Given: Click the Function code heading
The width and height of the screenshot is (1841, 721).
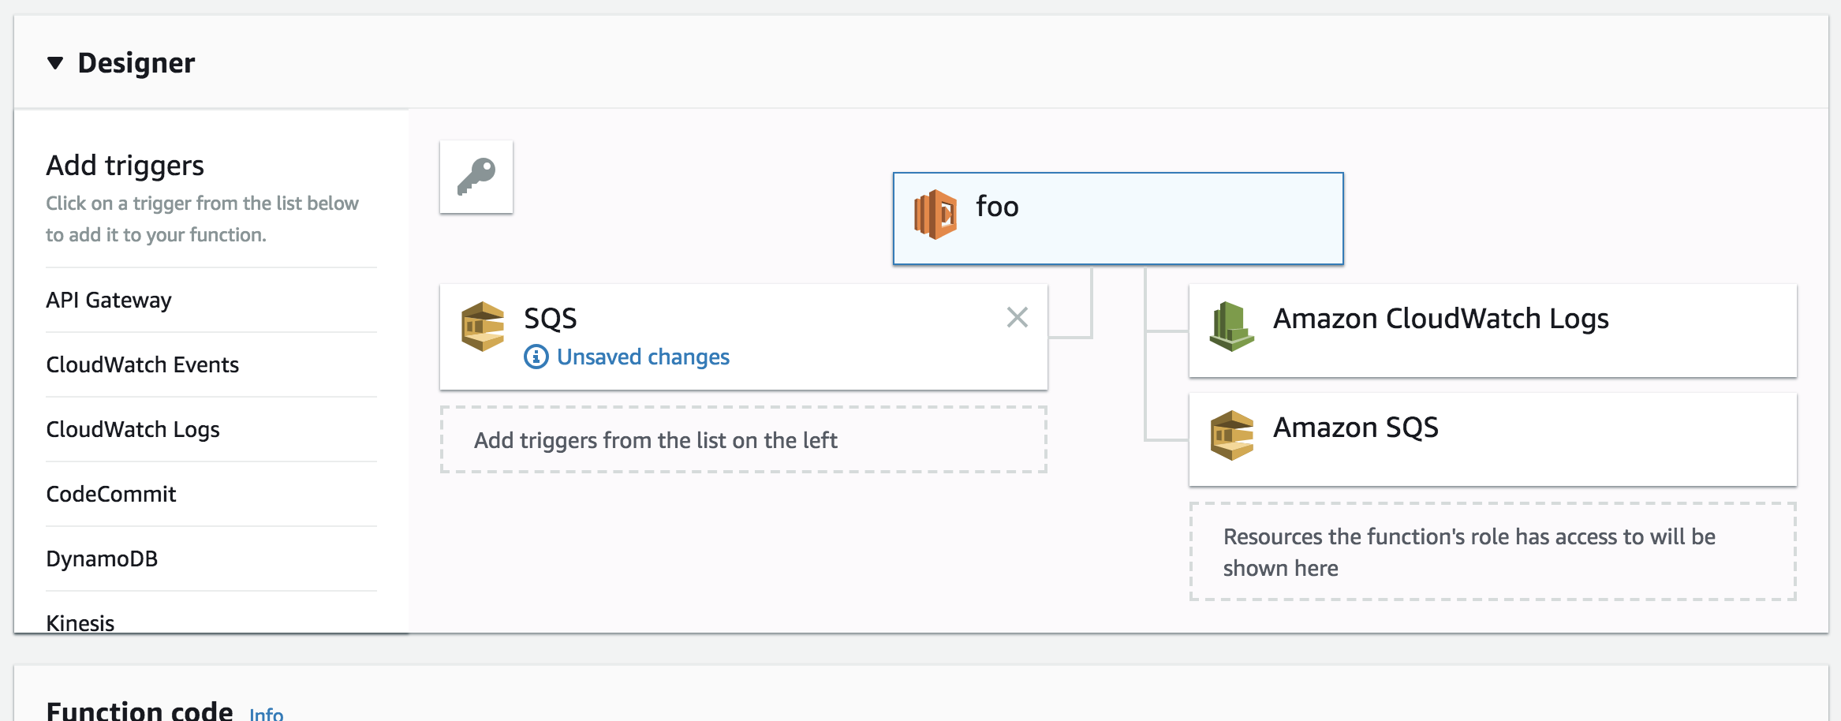Looking at the screenshot, I should pos(140,710).
